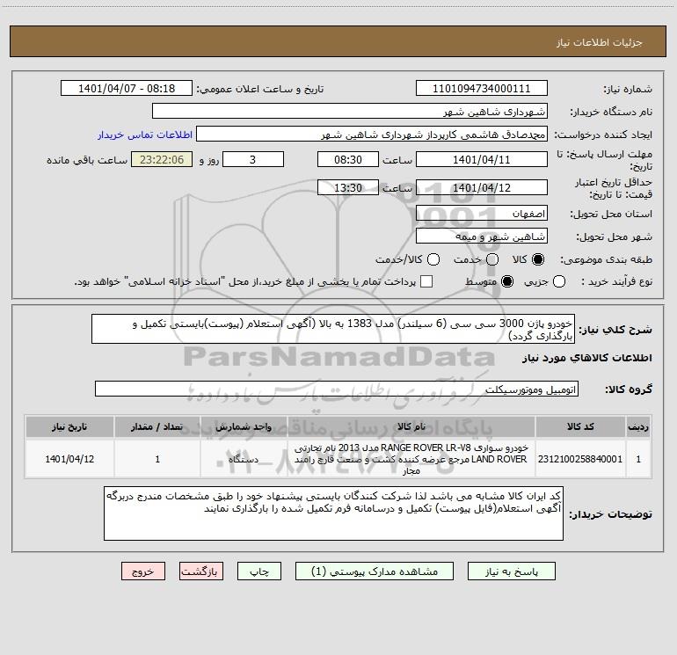Click the price validity date 1401/04/12
Image resolution: width=677 pixels, height=655 pixels.
(482, 187)
